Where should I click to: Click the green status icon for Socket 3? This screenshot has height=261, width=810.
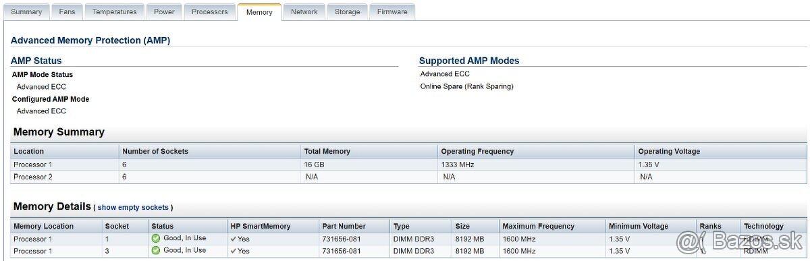point(156,251)
